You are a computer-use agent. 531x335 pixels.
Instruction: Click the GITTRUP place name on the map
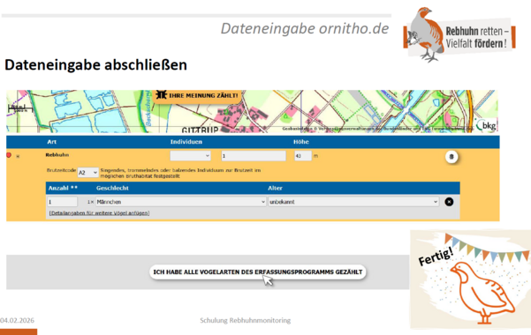click(201, 130)
